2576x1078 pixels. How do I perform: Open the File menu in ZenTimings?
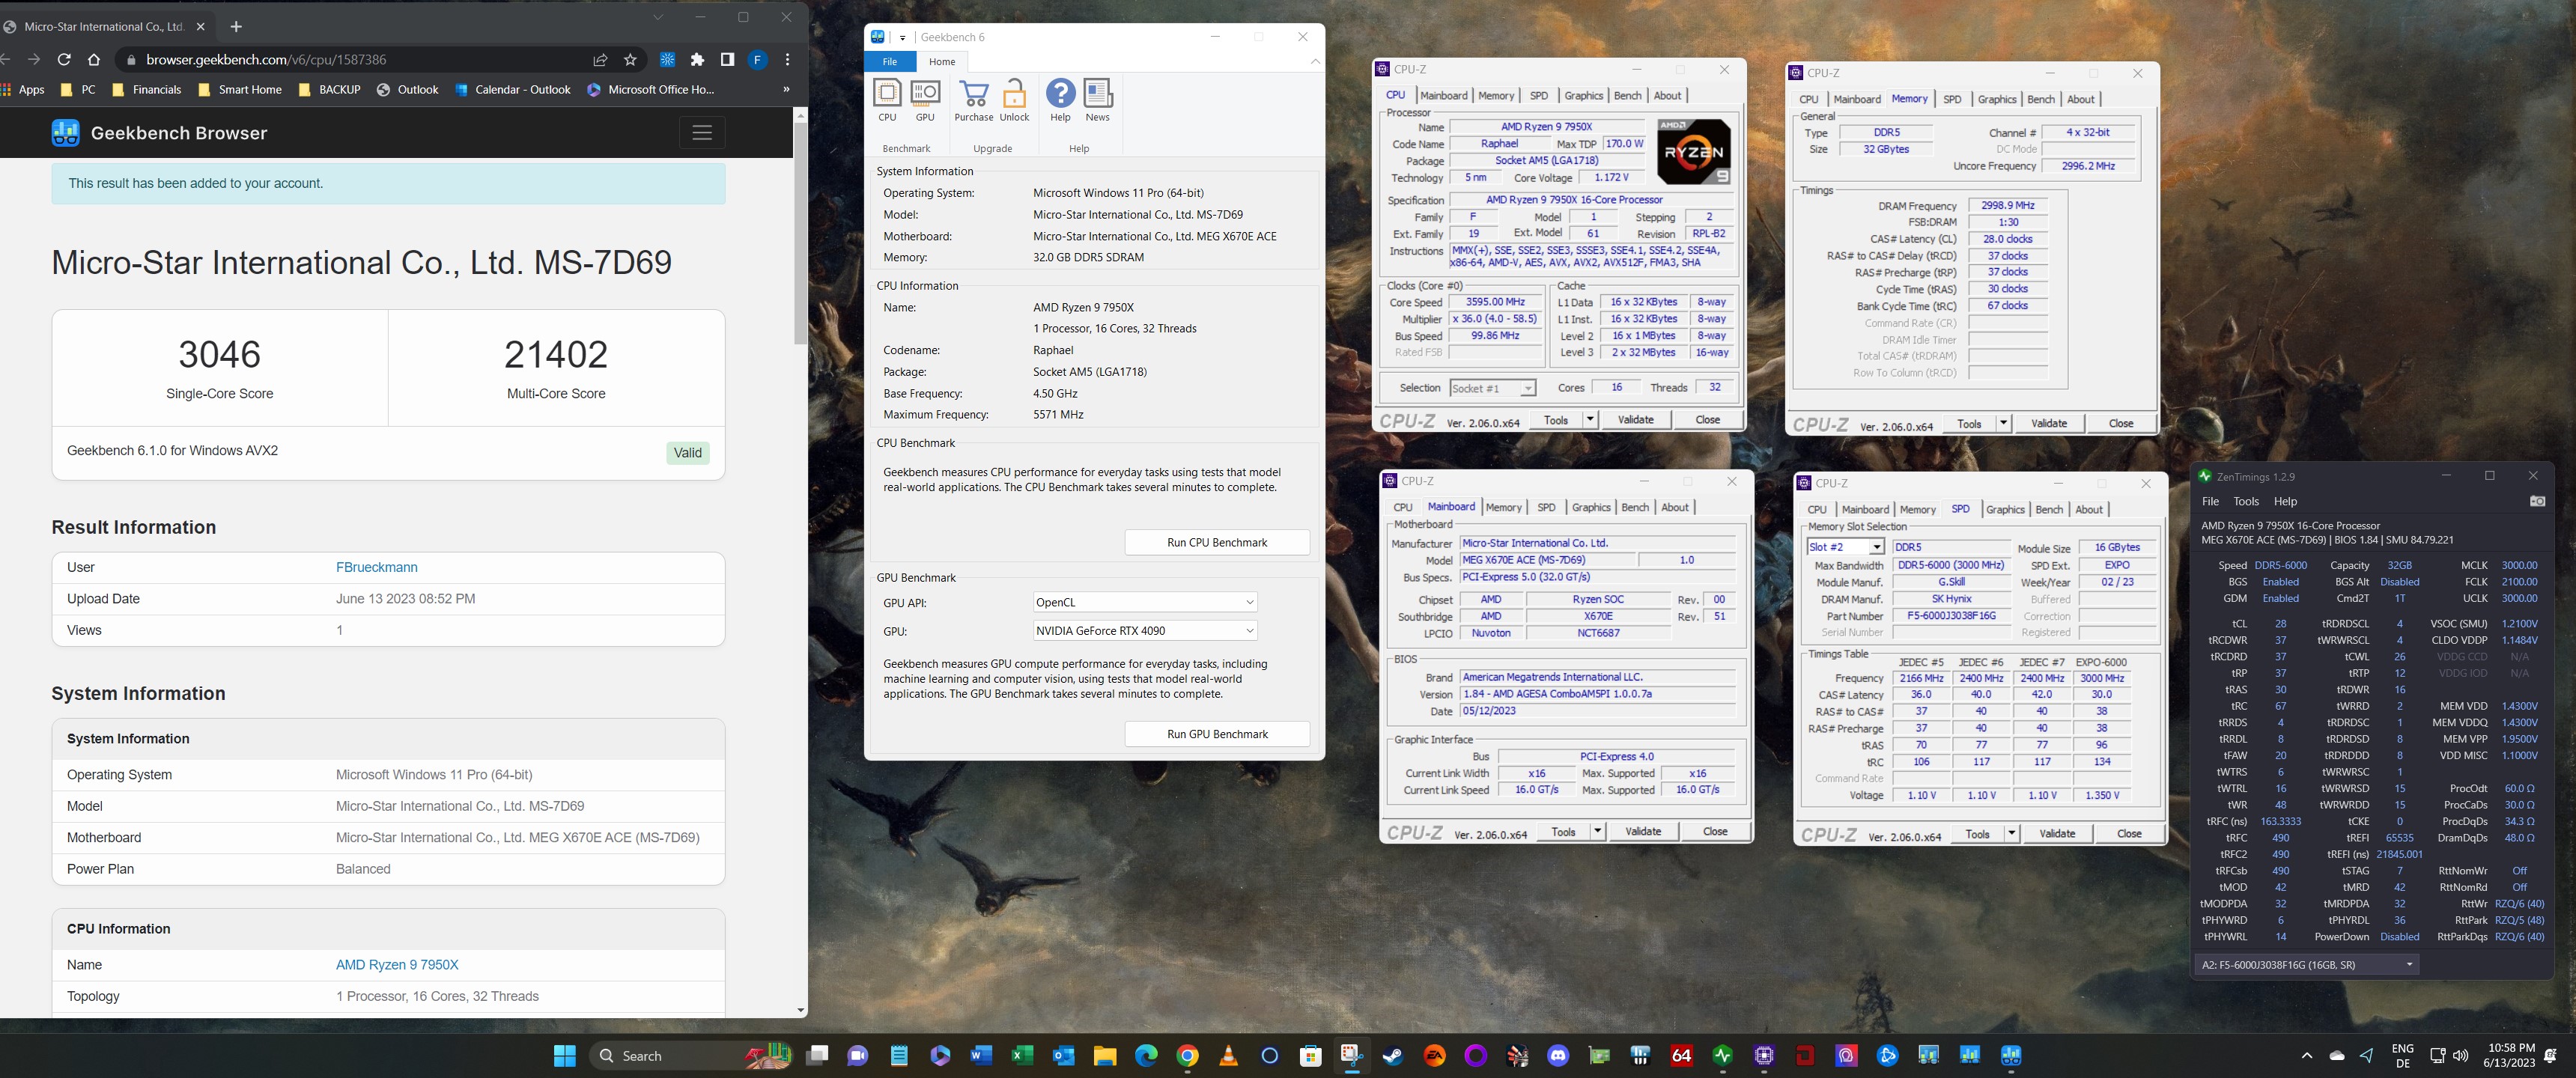click(2210, 501)
